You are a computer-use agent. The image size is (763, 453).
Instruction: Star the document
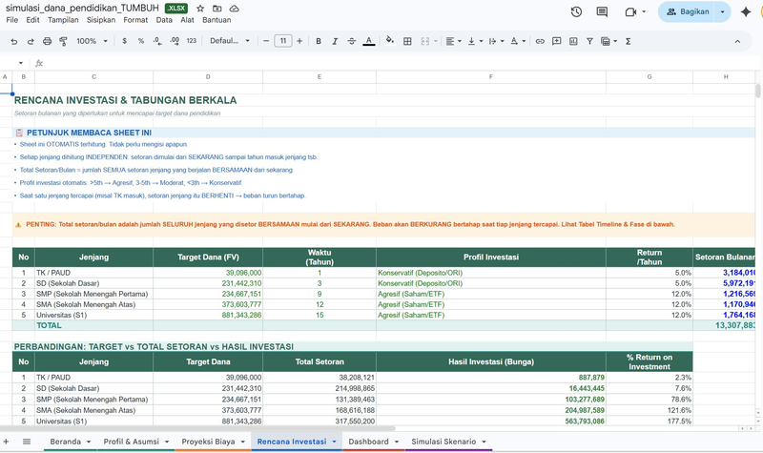click(200, 9)
